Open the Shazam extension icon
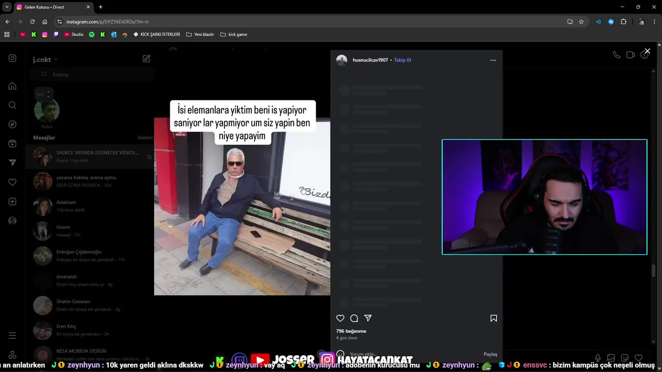This screenshot has height=372, width=662. pyautogui.click(x=611, y=22)
